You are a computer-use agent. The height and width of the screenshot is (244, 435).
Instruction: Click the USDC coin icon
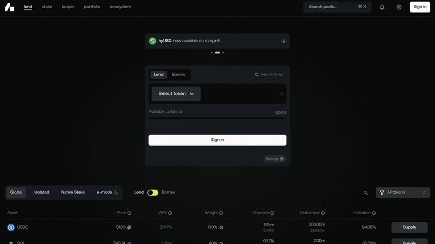click(11, 227)
